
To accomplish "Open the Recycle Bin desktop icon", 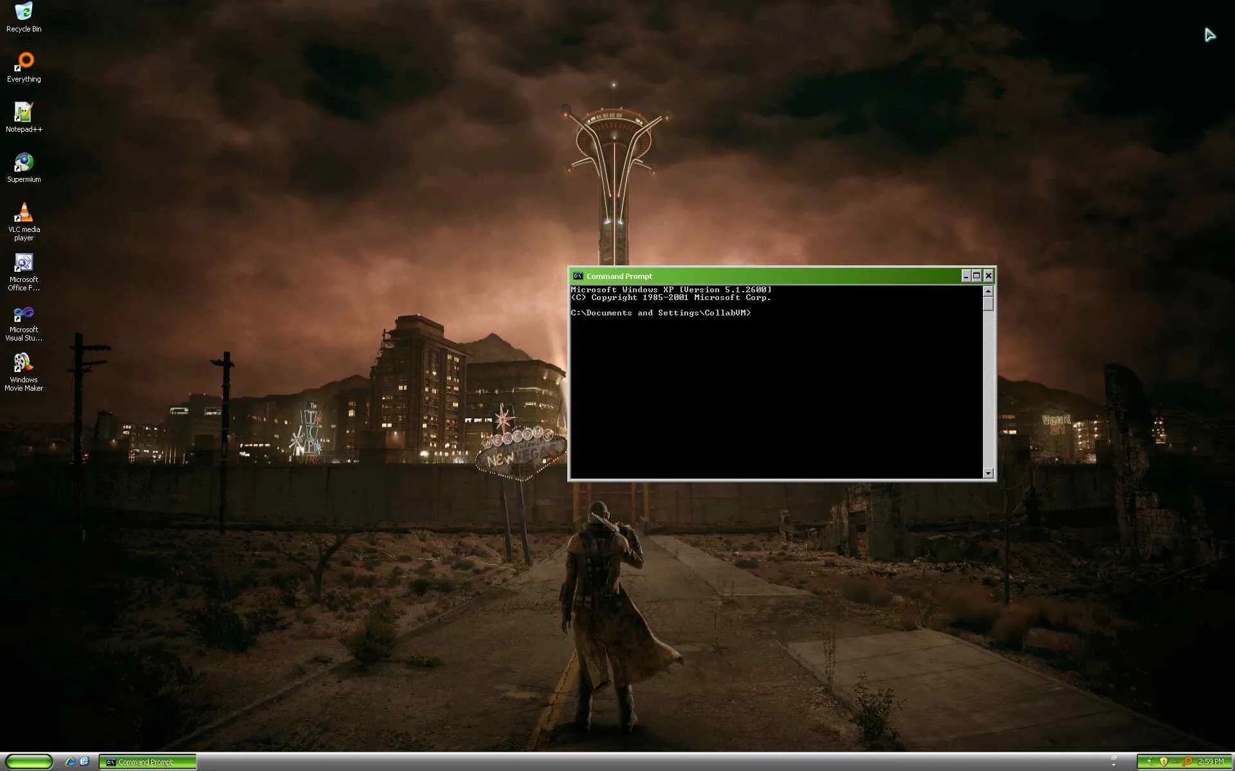I will tap(24, 12).
